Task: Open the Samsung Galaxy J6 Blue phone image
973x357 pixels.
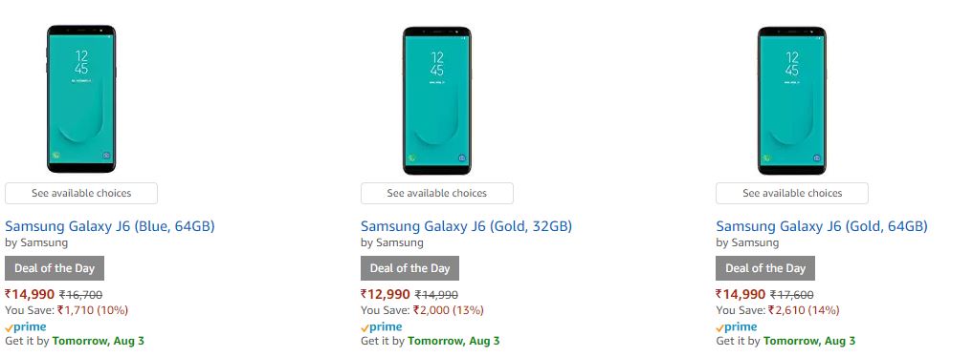Action: 81,99
